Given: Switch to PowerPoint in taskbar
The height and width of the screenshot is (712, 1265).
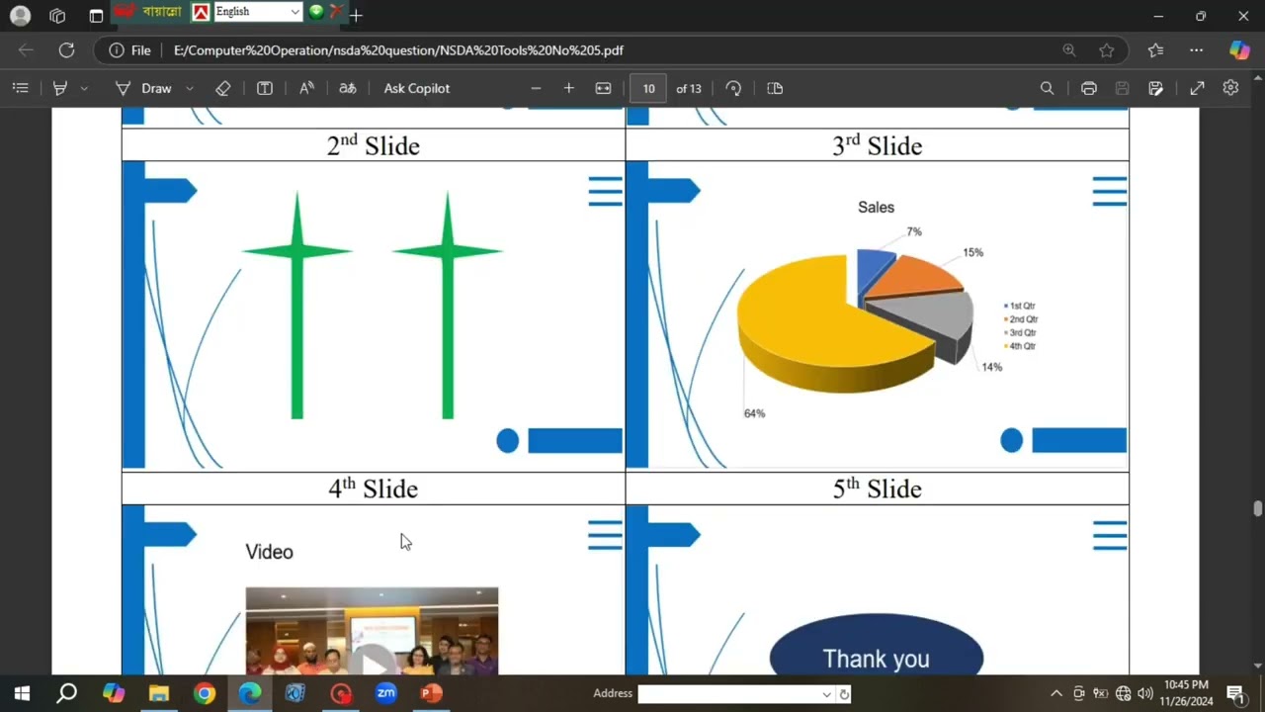Looking at the screenshot, I should point(431,693).
